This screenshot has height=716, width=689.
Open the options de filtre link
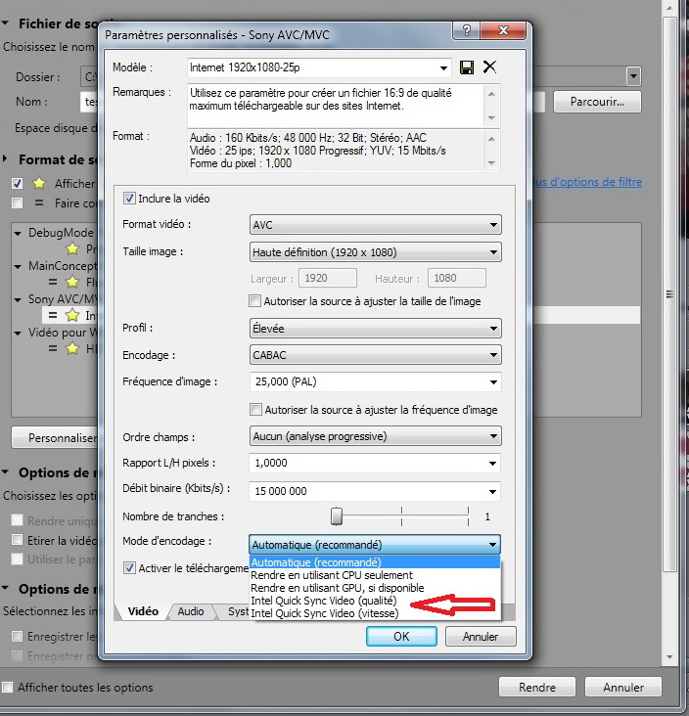click(x=587, y=182)
